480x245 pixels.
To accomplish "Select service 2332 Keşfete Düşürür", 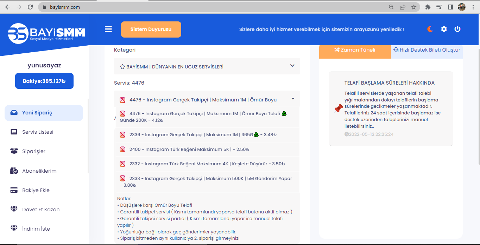I will [207, 164].
